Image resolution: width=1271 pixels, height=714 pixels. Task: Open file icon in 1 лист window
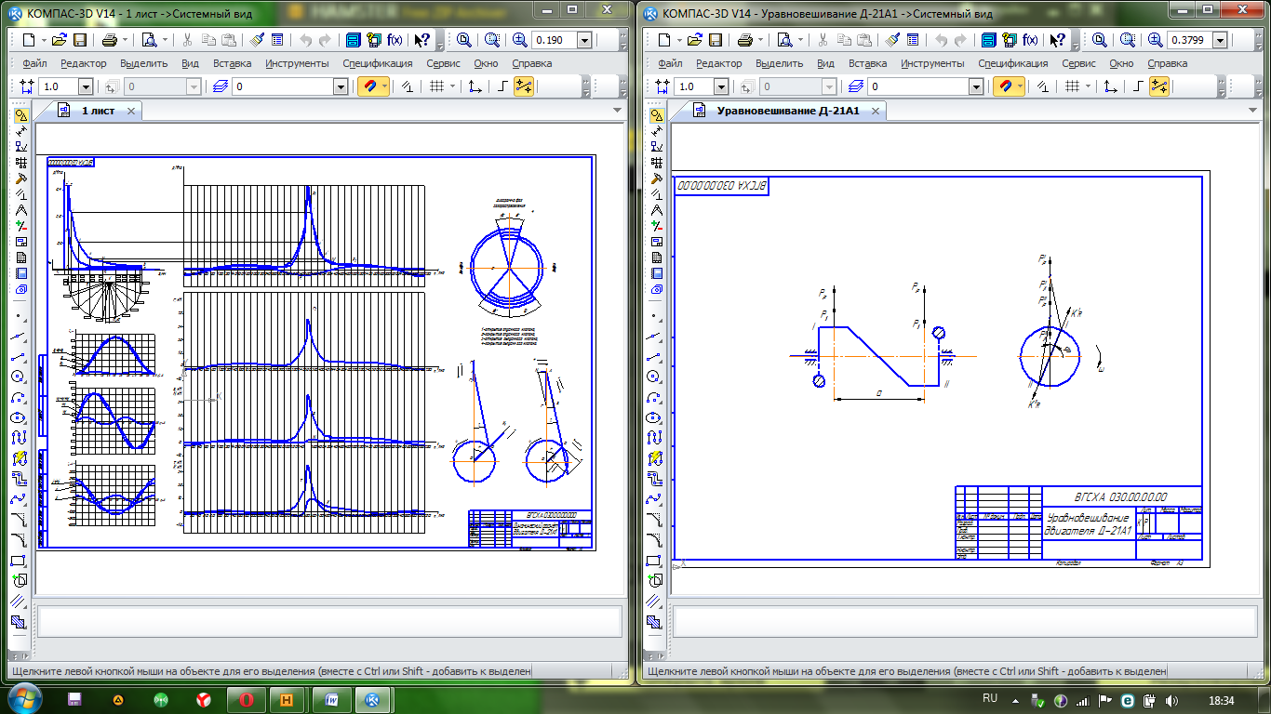pos(60,40)
